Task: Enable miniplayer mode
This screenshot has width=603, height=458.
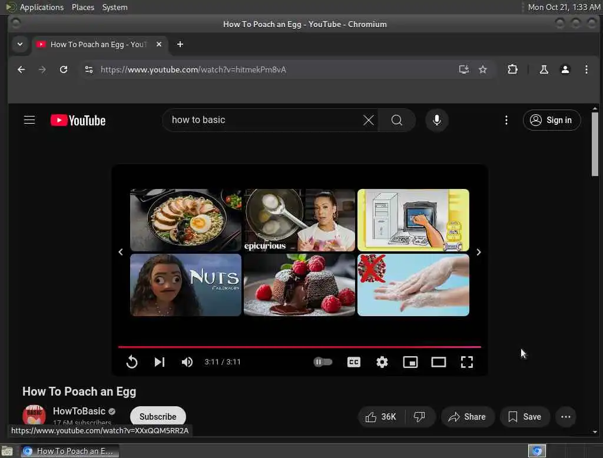Action: coord(410,362)
